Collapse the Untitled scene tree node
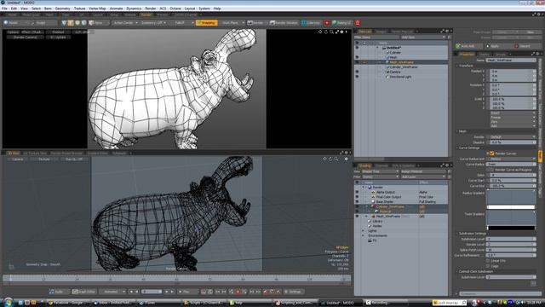 pos(378,48)
